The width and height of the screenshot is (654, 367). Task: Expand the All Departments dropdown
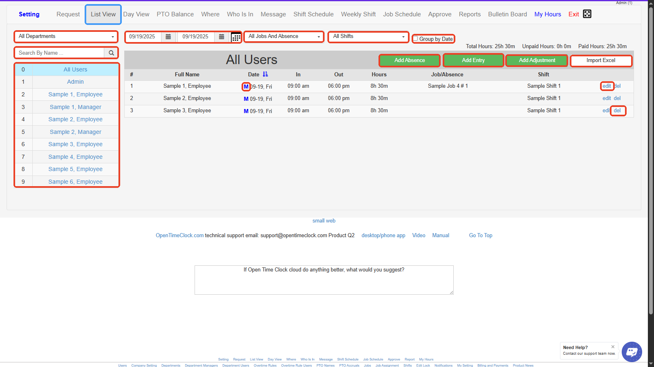click(x=66, y=36)
